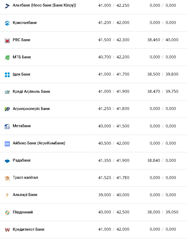Click РВС Банк sell rate 42.300
187x239 pixels.
(x=123, y=40)
